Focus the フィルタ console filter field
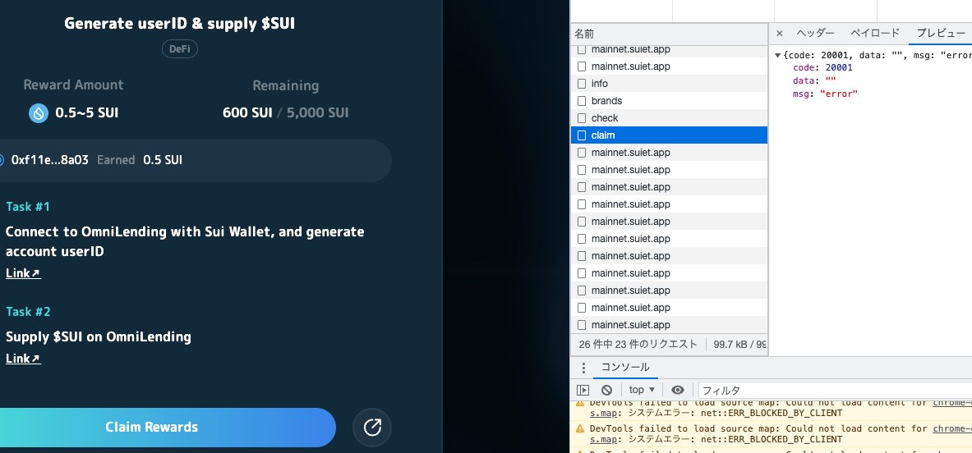This screenshot has height=453, width=972. click(x=835, y=391)
